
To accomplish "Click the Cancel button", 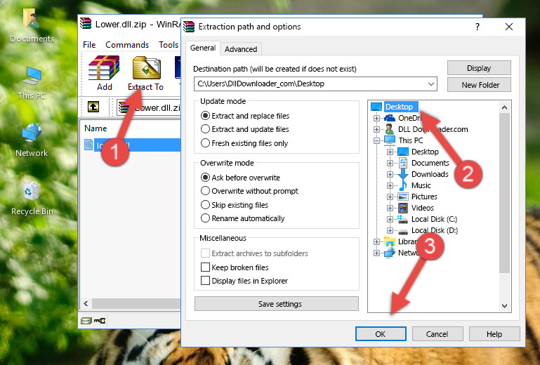I will [x=437, y=334].
